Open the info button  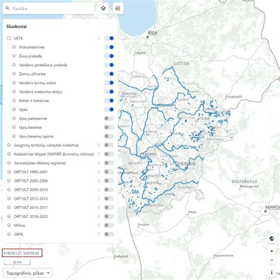click(272, 272)
